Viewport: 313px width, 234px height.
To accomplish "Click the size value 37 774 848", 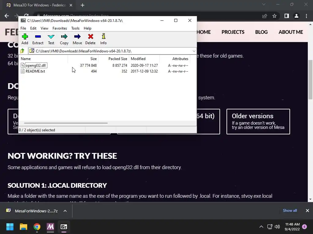I will (88, 66).
